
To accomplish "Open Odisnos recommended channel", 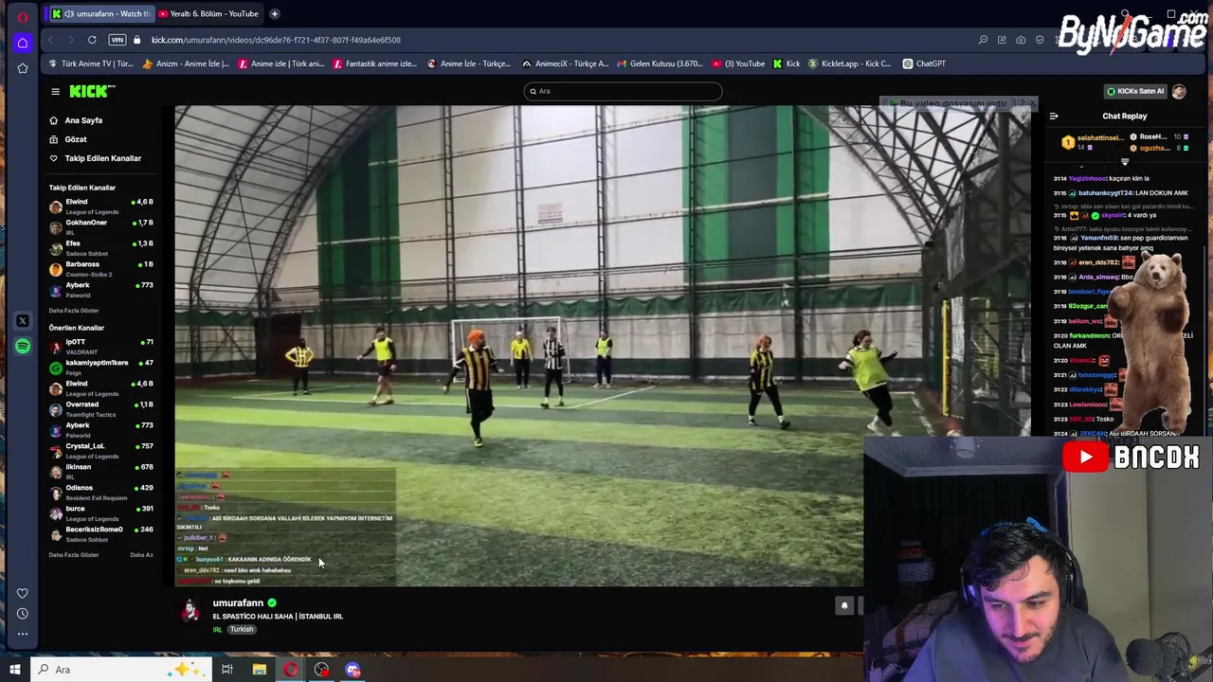I will point(100,492).
